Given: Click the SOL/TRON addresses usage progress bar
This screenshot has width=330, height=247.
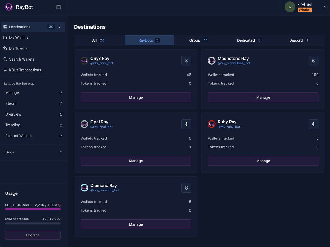Looking at the screenshot, I should pyautogui.click(x=32, y=209).
